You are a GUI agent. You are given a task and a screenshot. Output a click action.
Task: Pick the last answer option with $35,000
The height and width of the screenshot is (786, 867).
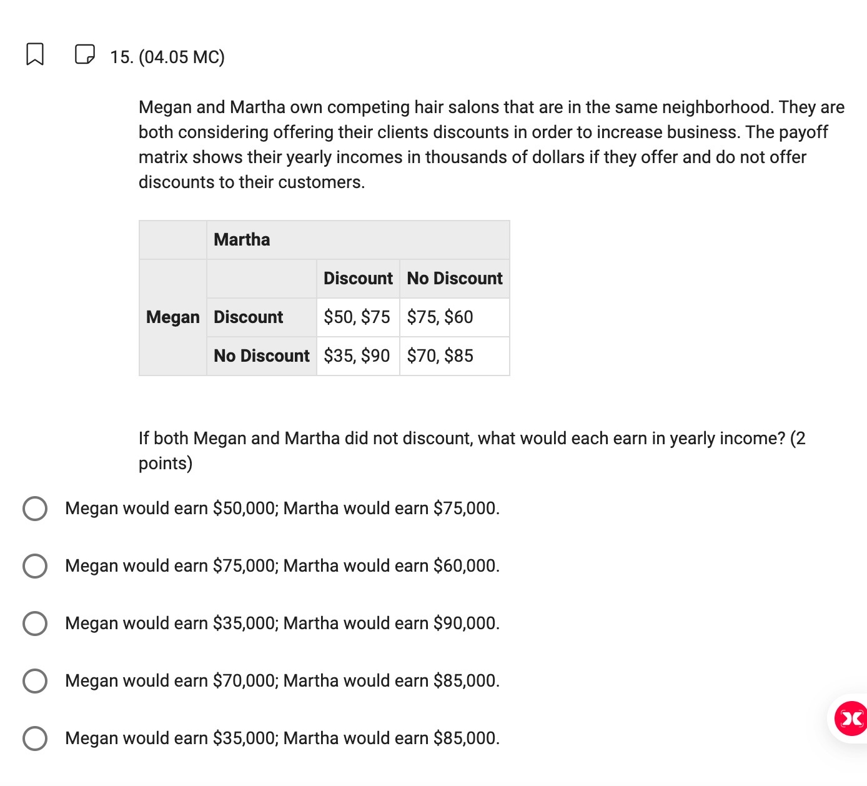[36, 738]
